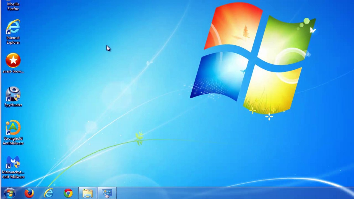
Task: Select the SpyHunter desktop shortcut icon
Action: click(13, 94)
